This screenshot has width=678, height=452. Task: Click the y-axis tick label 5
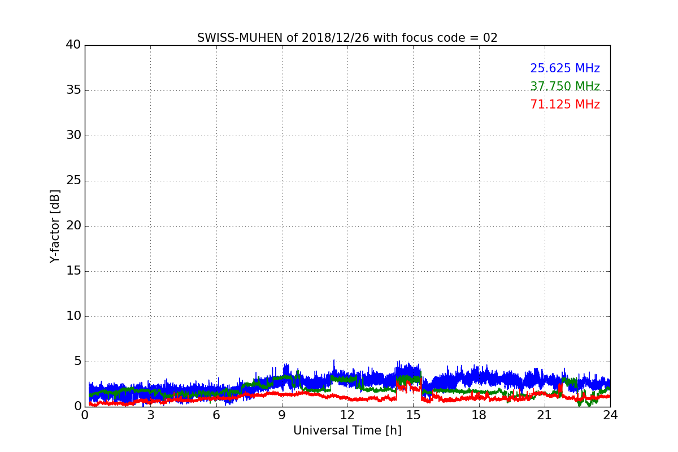click(x=77, y=362)
